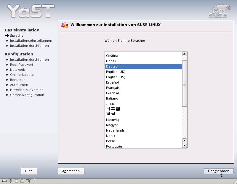Select Español in the language list
This screenshot has width=237, height=184.
coord(144,83)
